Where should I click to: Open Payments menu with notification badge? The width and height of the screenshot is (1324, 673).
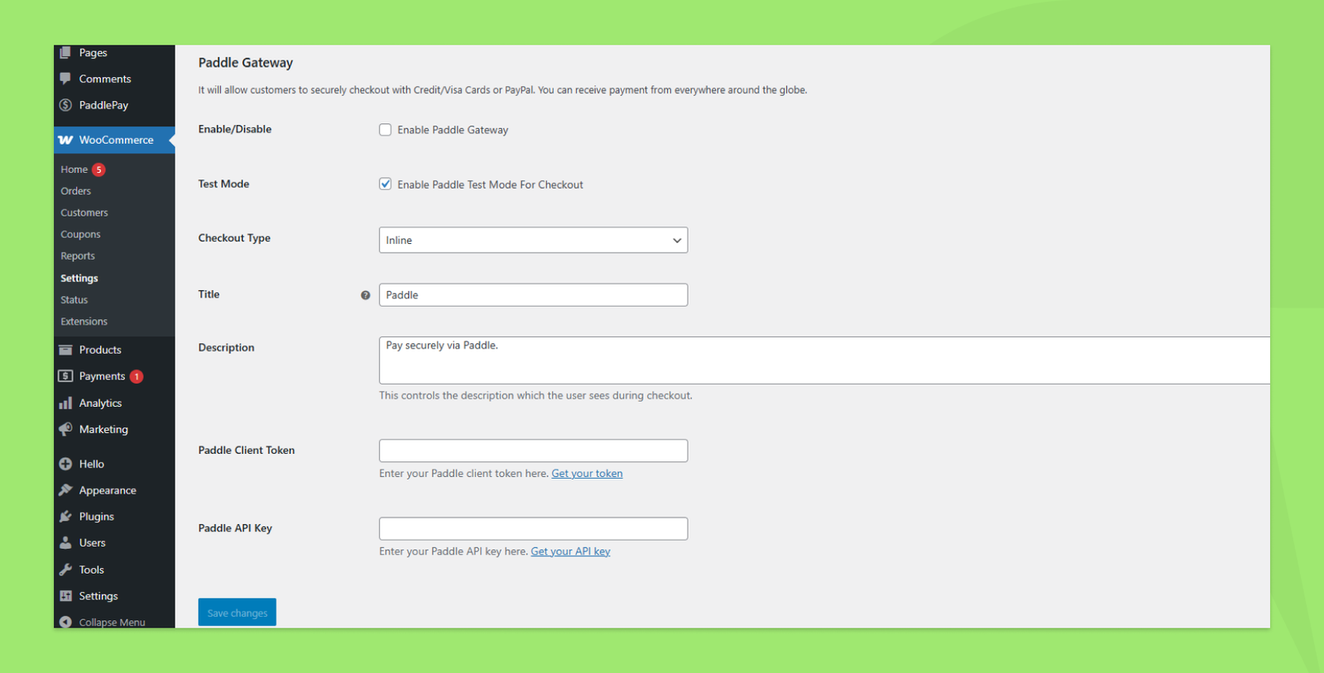click(x=102, y=376)
